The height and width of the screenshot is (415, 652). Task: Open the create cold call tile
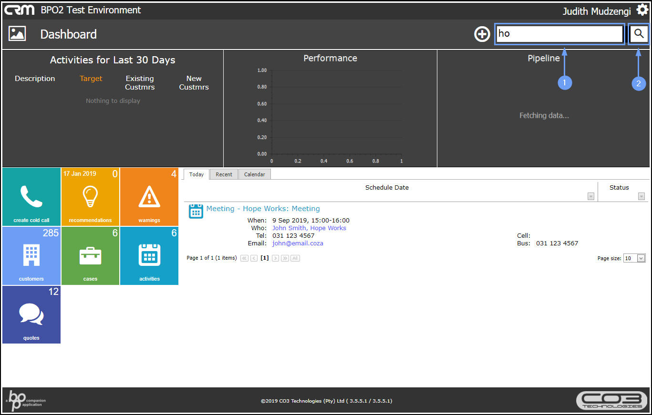point(31,197)
